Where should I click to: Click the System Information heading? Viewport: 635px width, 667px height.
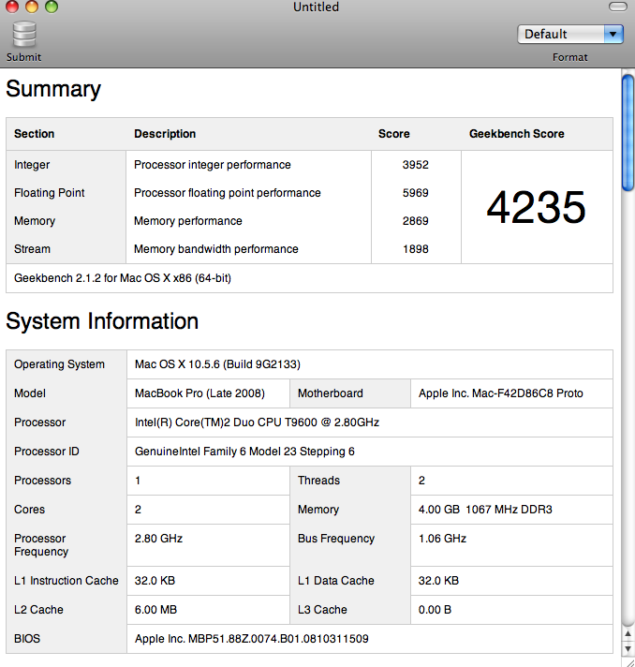102,321
